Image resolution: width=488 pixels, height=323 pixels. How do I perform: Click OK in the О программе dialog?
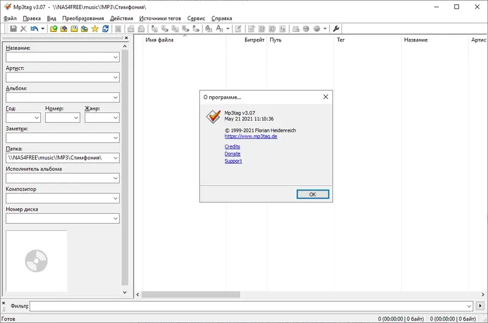pyautogui.click(x=312, y=194)
